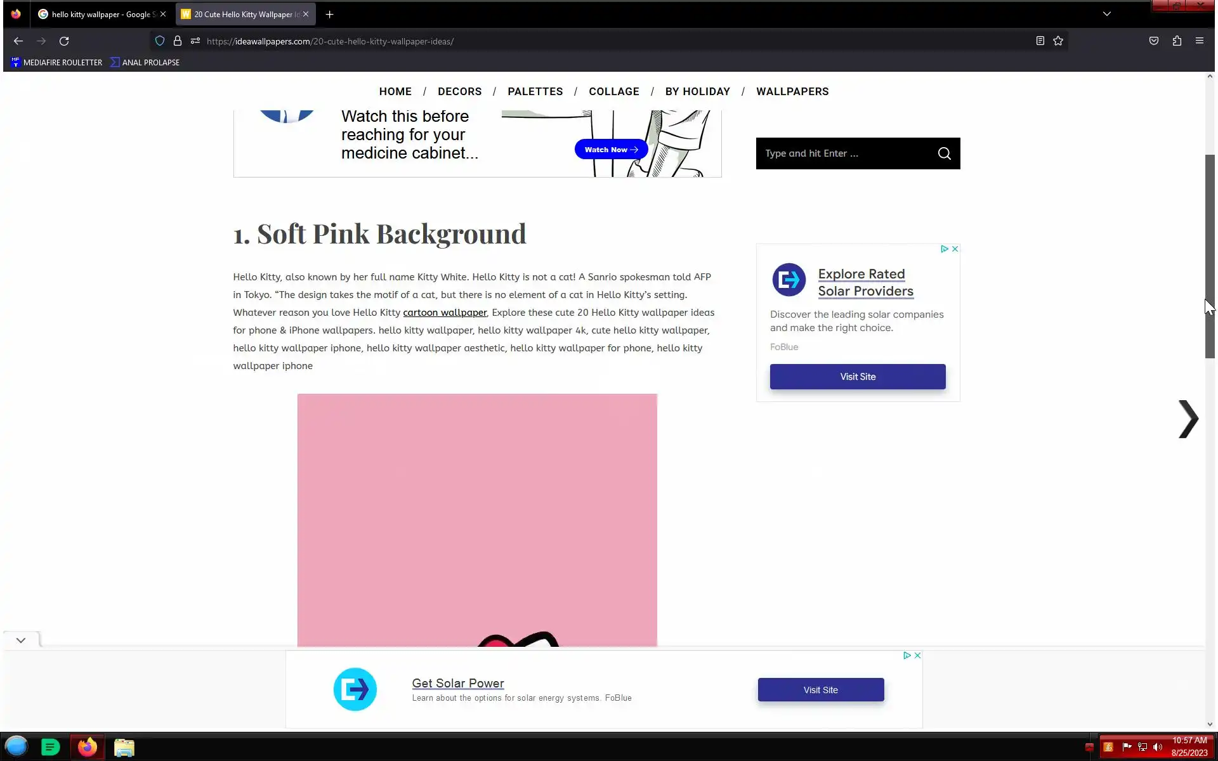Open the Firefox hamburger menu
The image size is (1218, 761).
tap(1199, 41)
